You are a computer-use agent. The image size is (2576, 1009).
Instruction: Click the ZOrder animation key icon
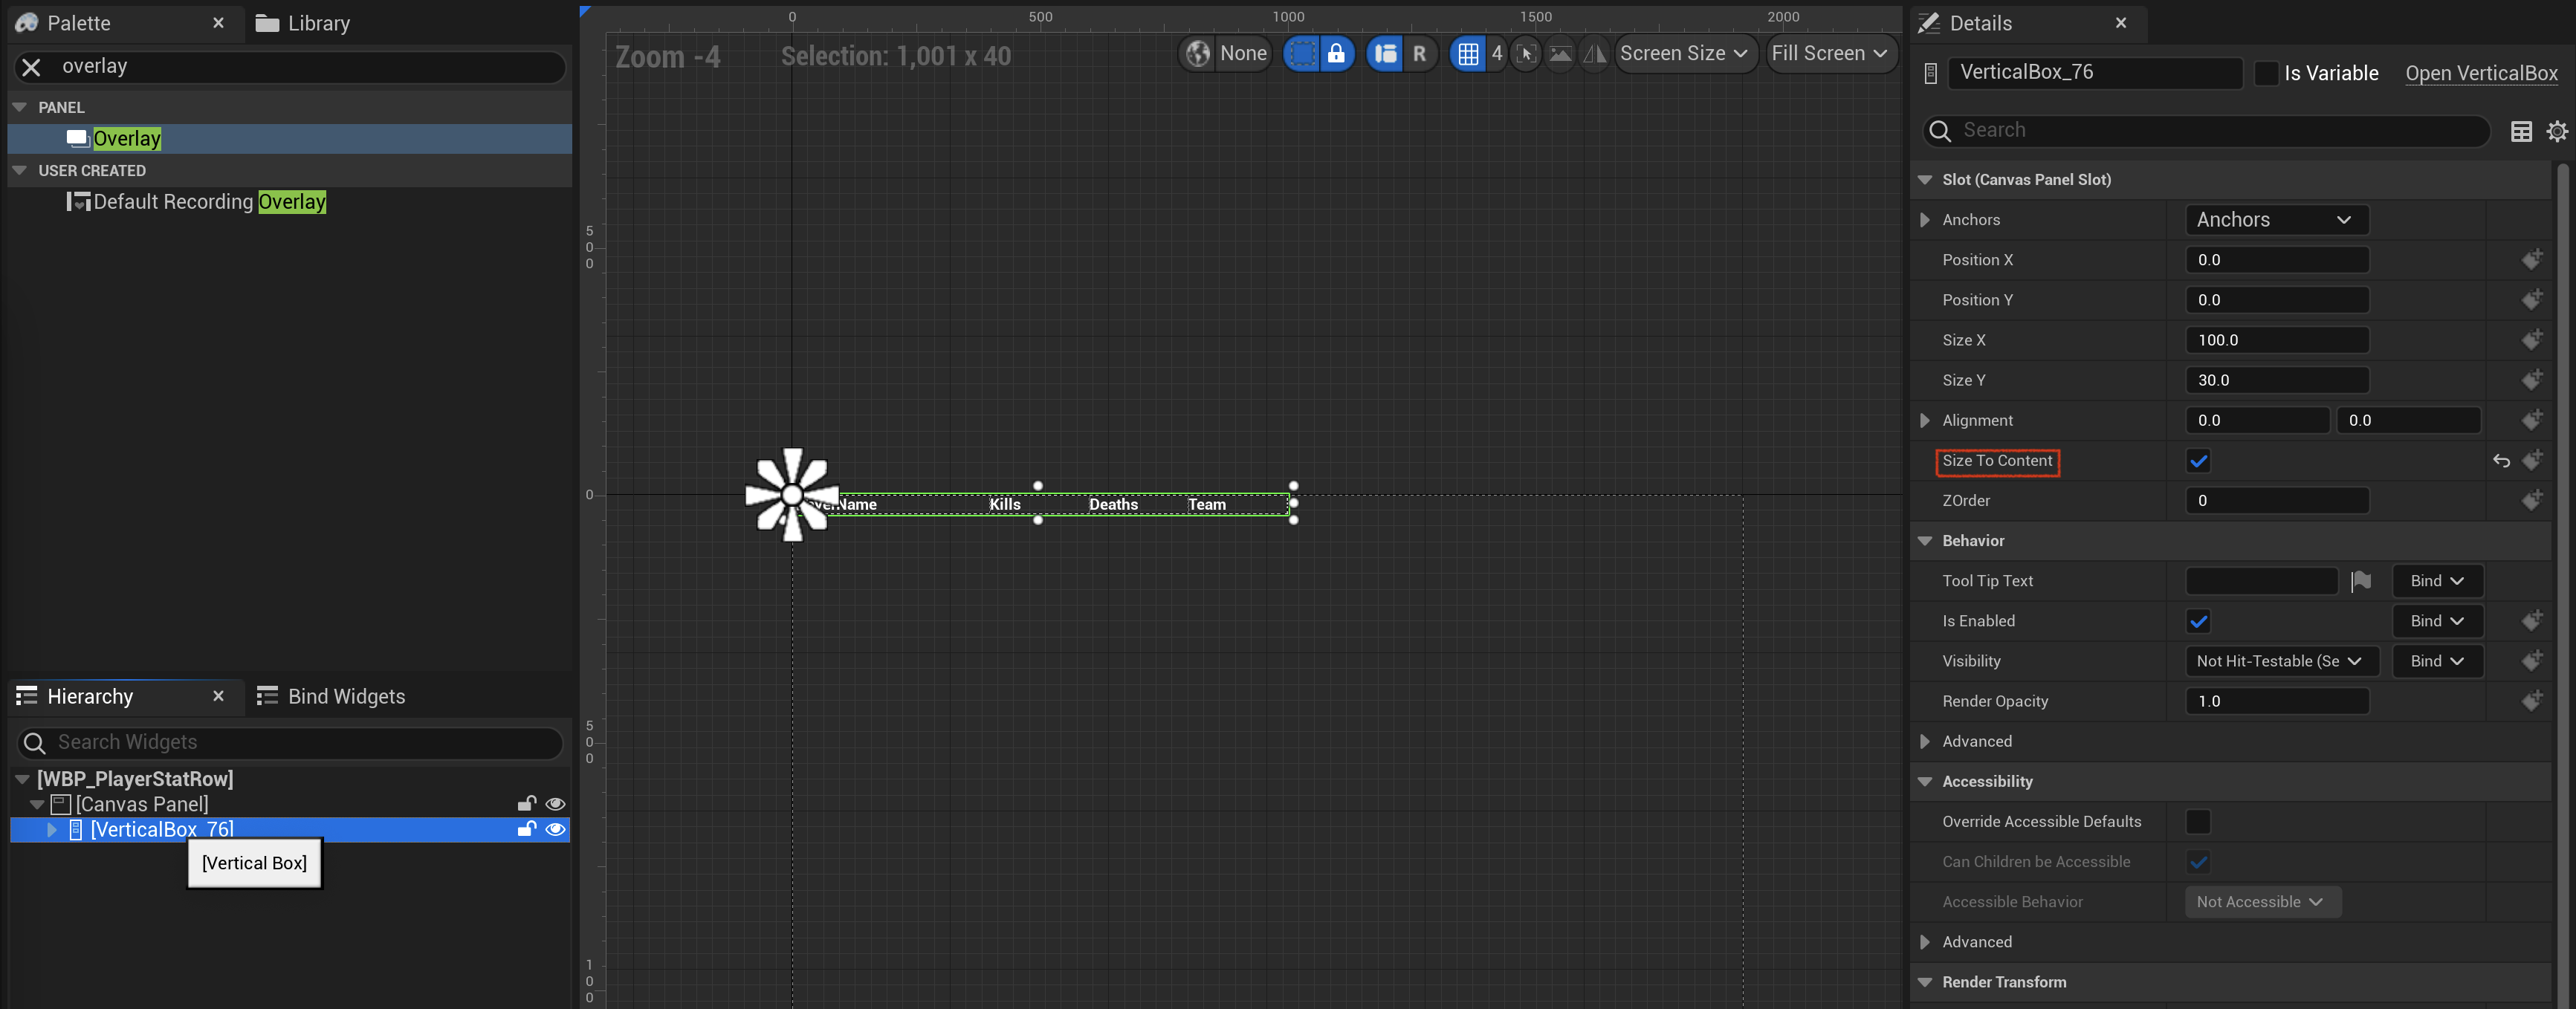pyautogui.click(x=2531, y=500)
